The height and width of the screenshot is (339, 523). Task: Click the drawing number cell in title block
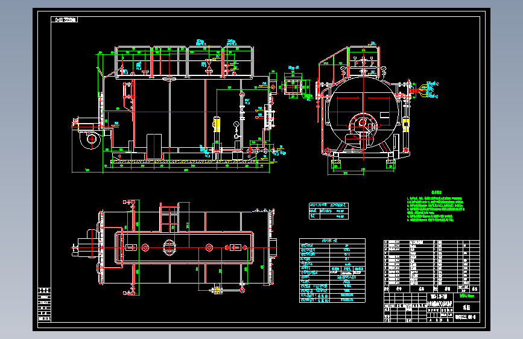click(x=467, y=317)
